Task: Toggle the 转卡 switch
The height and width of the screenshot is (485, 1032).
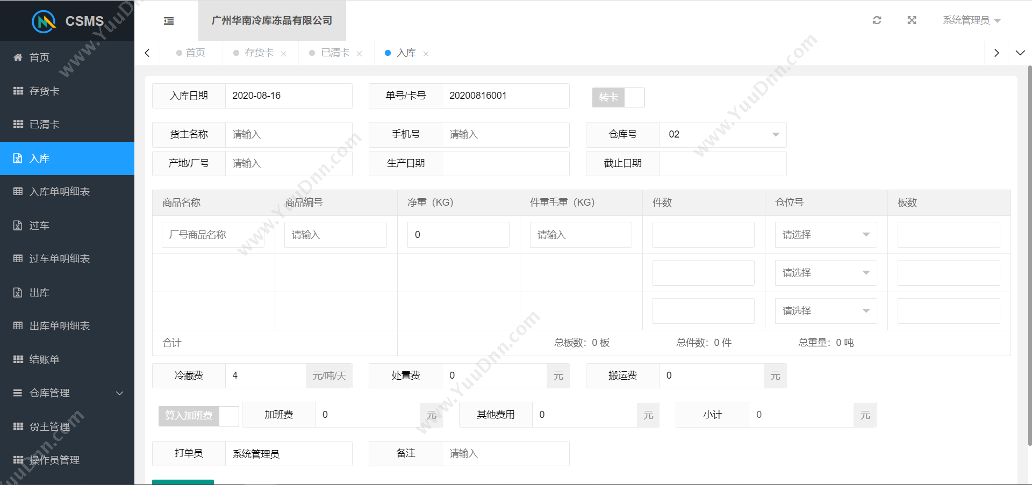Action: click(x=618, y=97)
